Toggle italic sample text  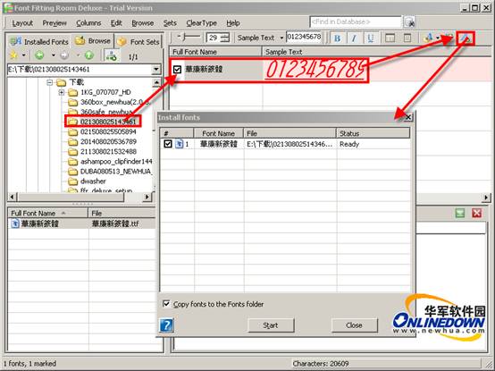[x=354, y=38]
